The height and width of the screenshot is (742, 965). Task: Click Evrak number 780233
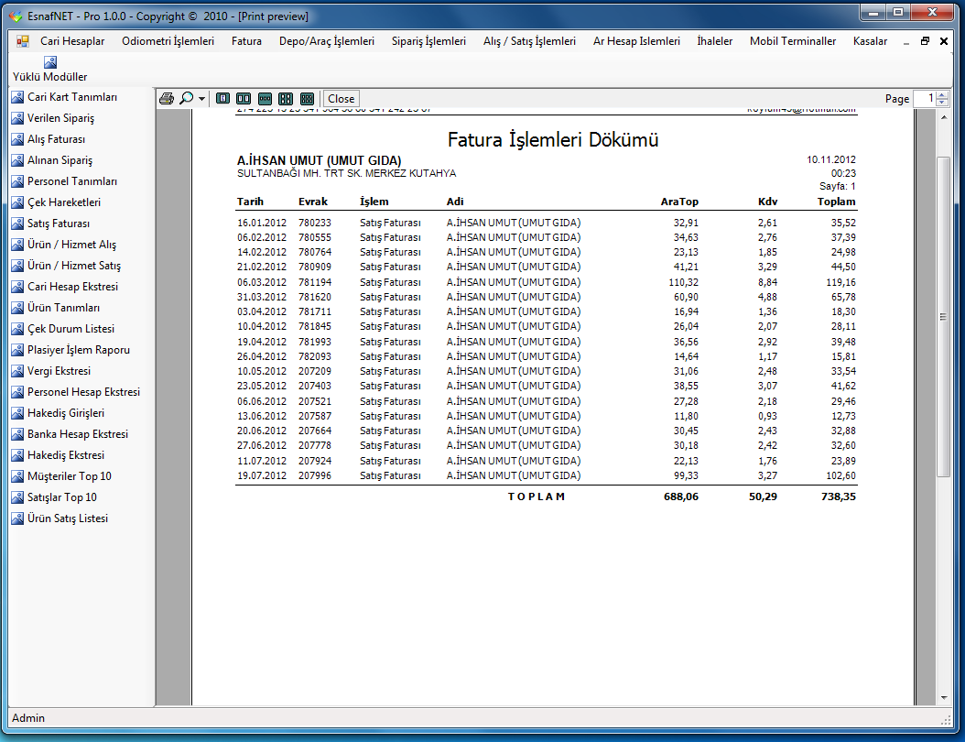pos(314,223)
